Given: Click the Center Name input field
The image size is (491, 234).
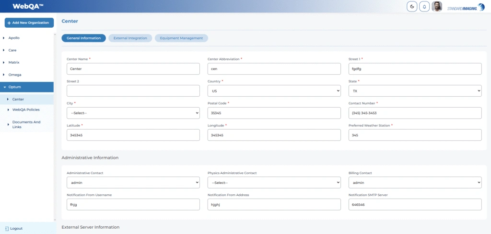Looking at the screenshot, I should coord(133,69).
